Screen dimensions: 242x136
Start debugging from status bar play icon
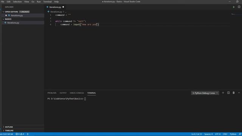[x=28, y=134]
